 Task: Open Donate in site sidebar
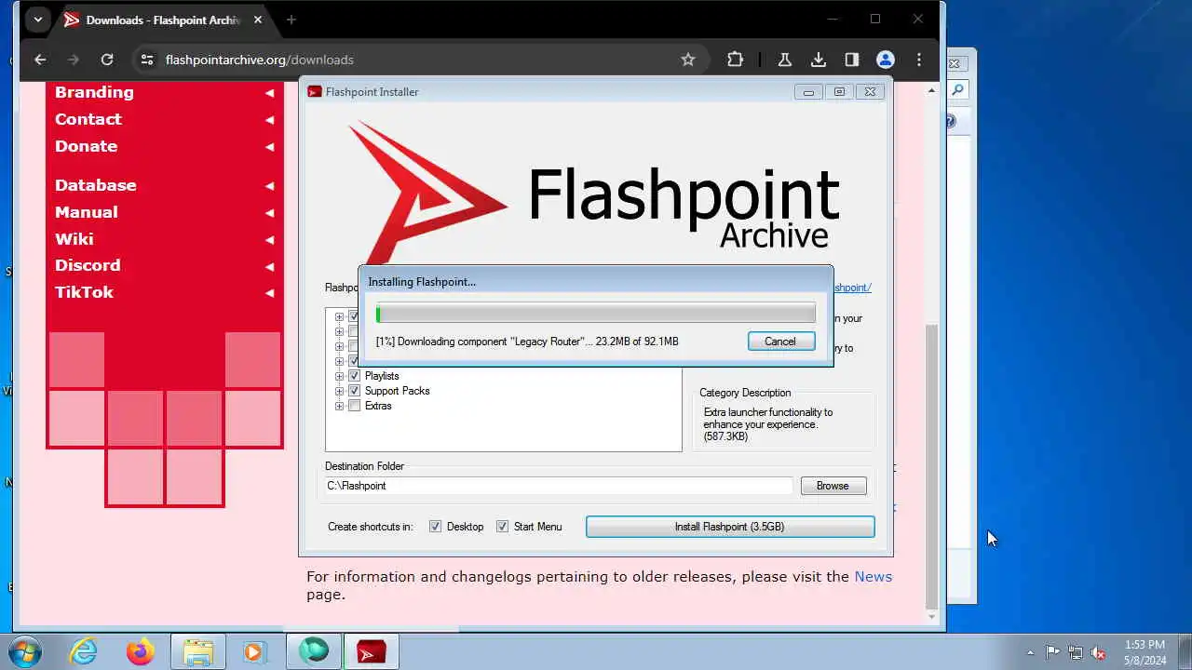(87, 146)
